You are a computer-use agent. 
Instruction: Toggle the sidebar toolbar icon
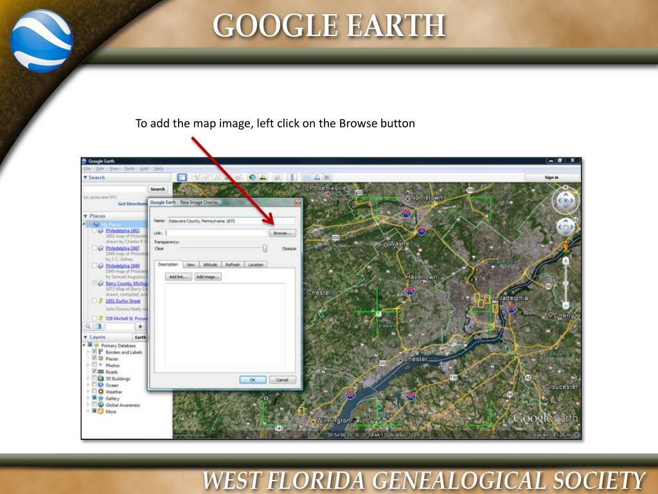182,178
